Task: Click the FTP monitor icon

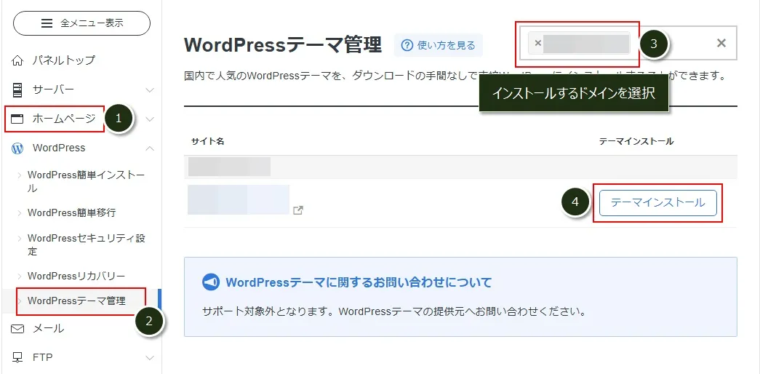Action: pos(18,357)
